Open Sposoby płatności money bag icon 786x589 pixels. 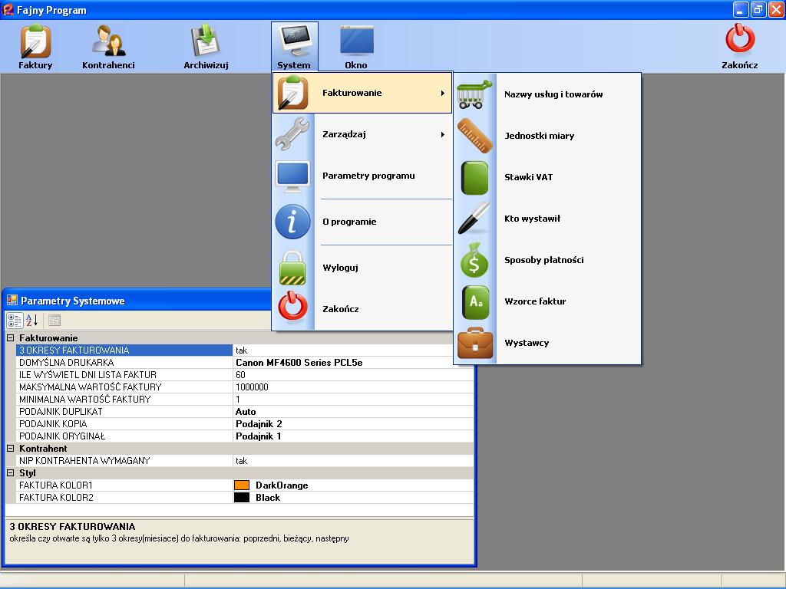[475, 260]
